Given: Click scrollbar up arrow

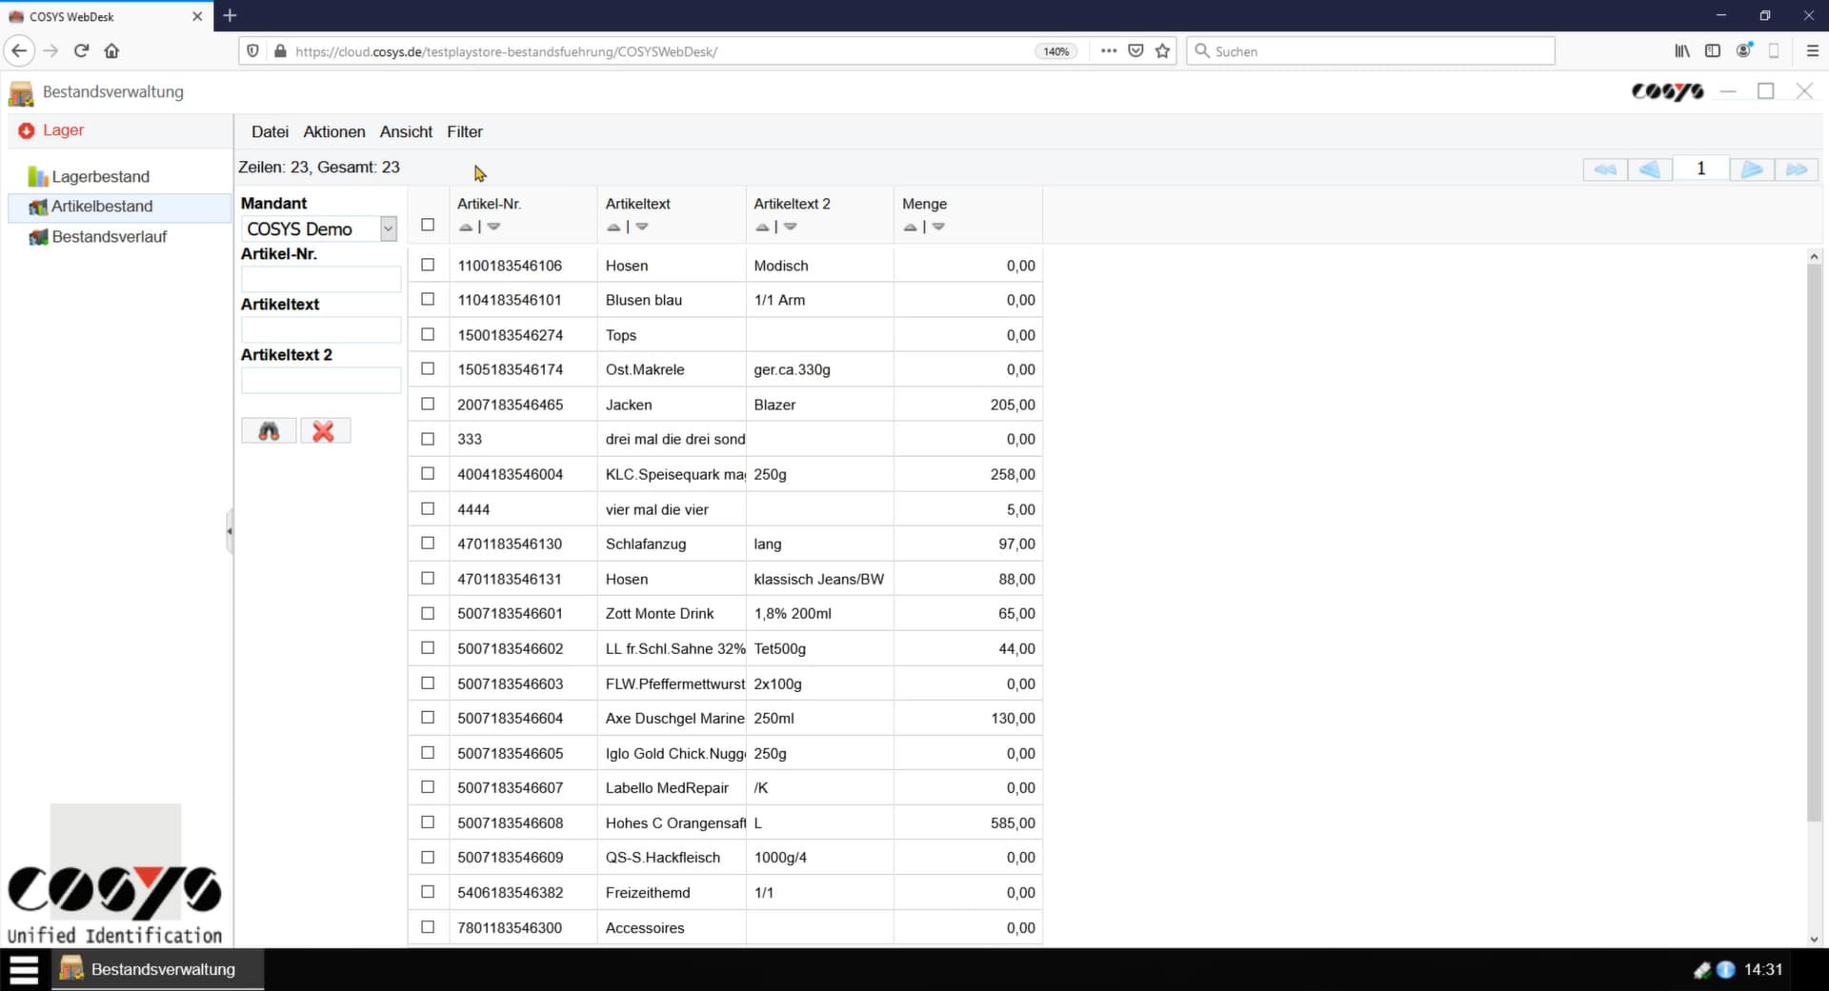Looking at the screenshot, I should pyautogui.click(x=1814, y=256).
